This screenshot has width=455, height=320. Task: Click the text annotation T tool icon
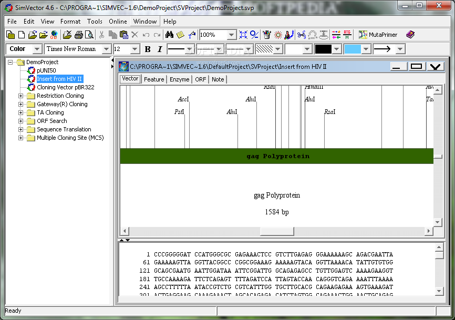point(192,35)
